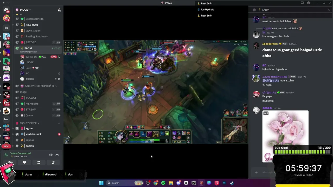Open the мээмбаригчид text channel
Screen dimensions: 333x187
click(38, 19)
